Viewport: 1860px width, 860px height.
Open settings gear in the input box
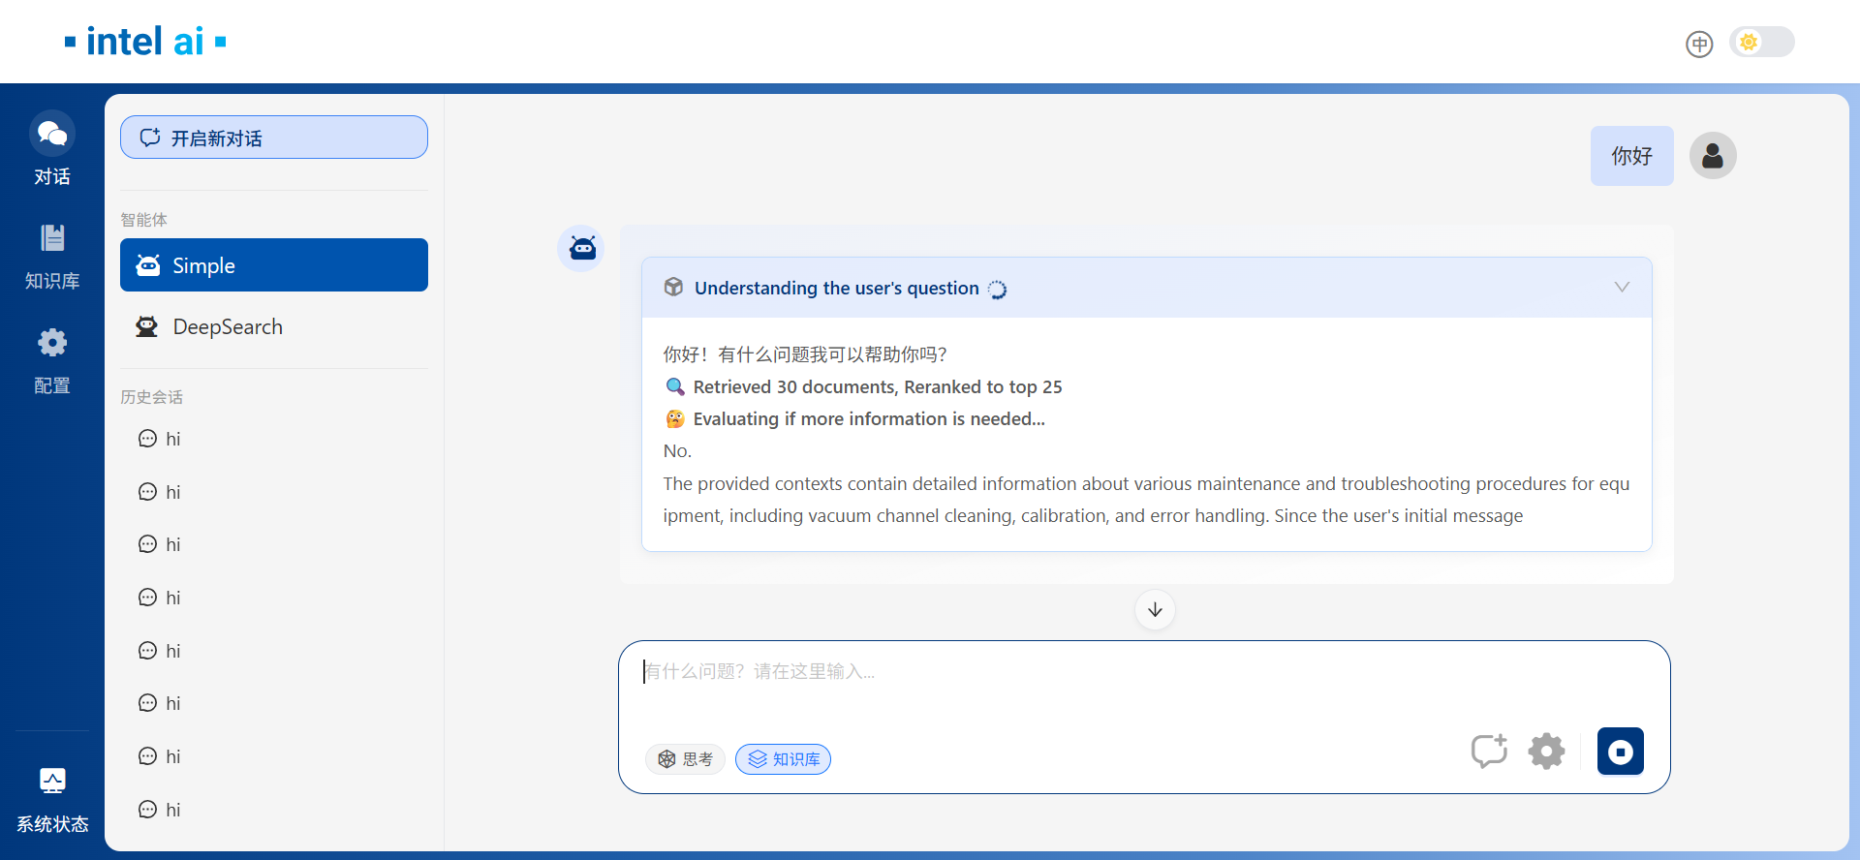[1546, 752]
